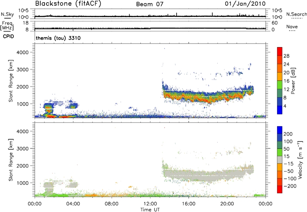307x212 pixels.
Task: Click the "60" tick beside the Nave label
Action: 274,23
